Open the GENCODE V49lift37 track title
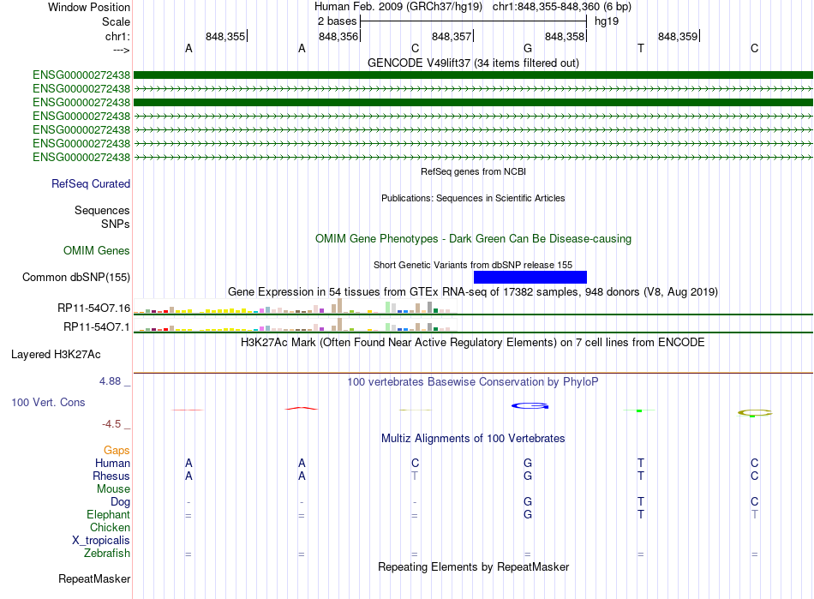Viewport: 814px width, 599px height. 473,63
